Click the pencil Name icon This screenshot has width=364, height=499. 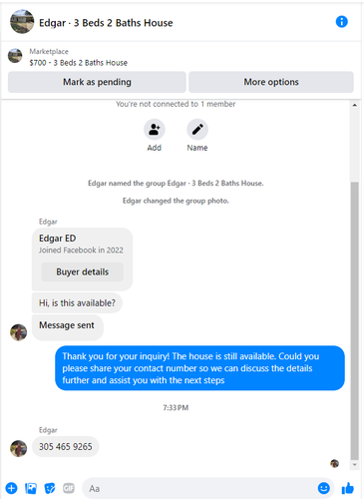(x=197, y=130)
